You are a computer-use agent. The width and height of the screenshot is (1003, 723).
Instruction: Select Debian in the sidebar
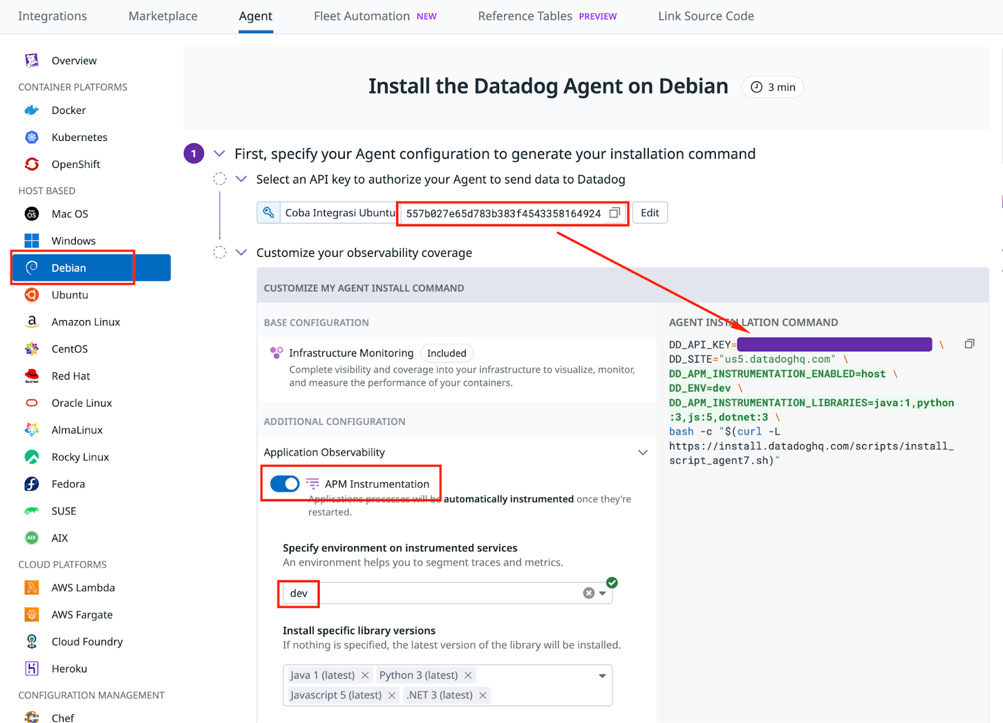coord(92,268)
